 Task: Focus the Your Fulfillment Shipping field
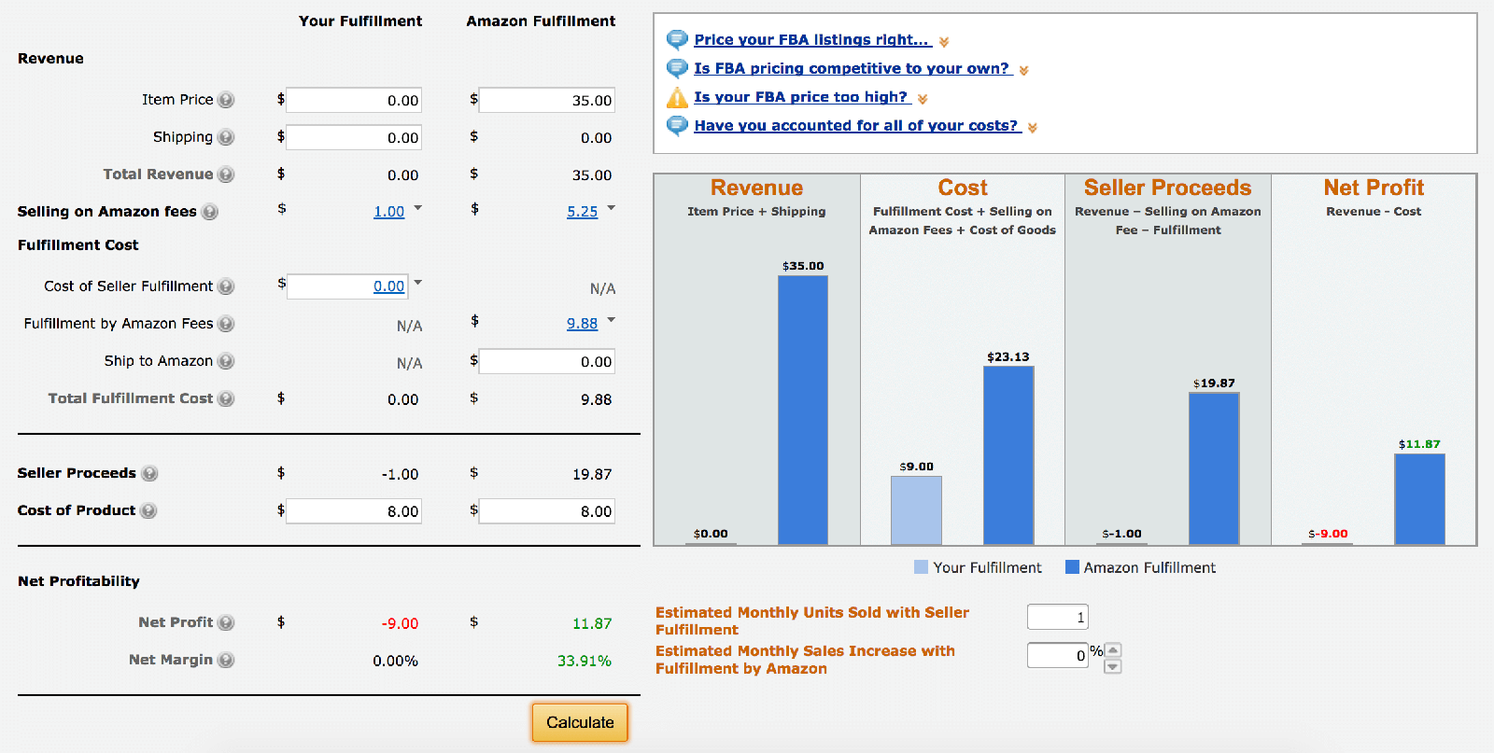(354, 137)
